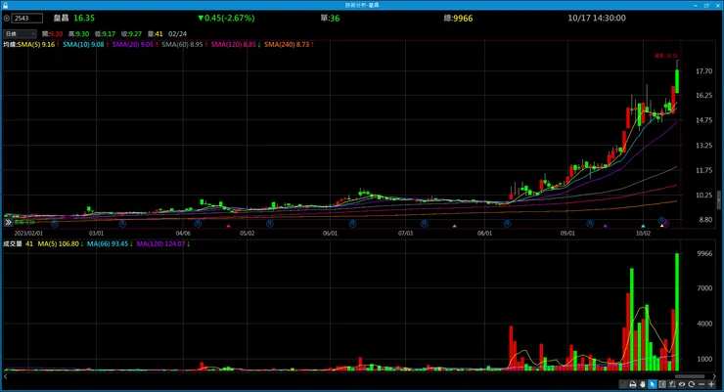This screenshot has height=392, width=724.
Task: Click the purple triangle marker after 09/01
Action: [x=606, y=226]
